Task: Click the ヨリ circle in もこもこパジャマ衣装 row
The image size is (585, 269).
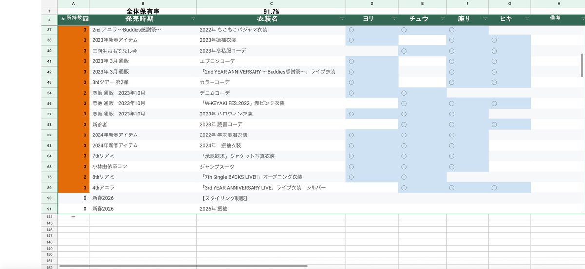Action: tap(351, 30)
